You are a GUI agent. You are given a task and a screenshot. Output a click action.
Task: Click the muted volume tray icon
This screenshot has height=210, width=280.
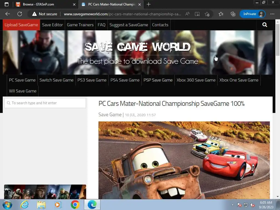(252, 205)
